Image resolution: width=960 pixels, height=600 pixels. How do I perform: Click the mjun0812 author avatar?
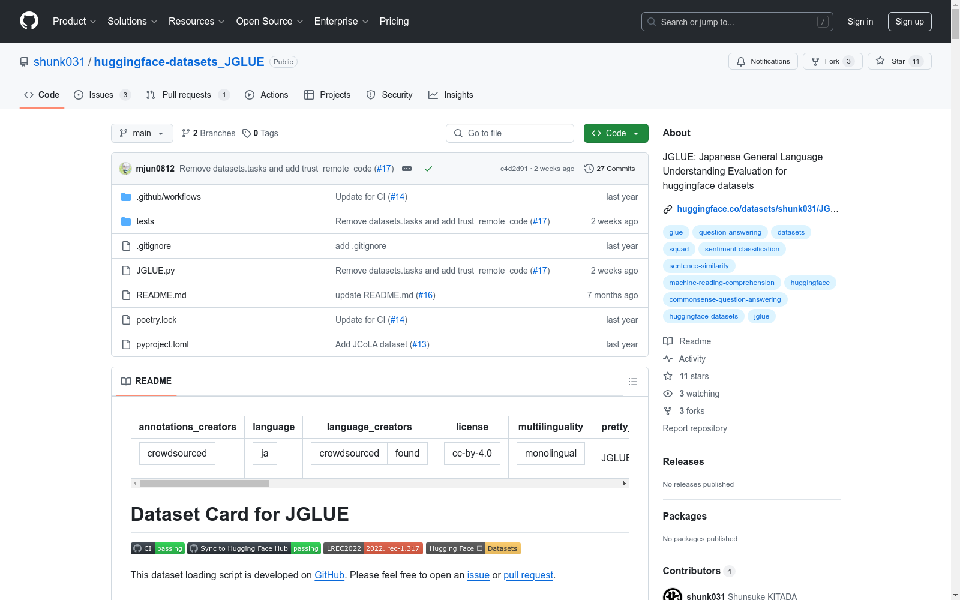click(125, 169)
